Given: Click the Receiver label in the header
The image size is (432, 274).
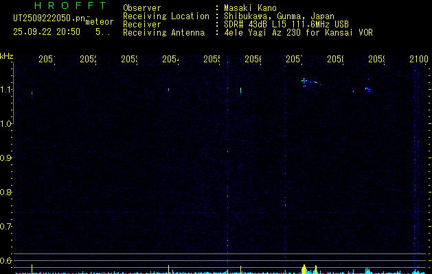Looking at the screenshot, I should point(142,25).
